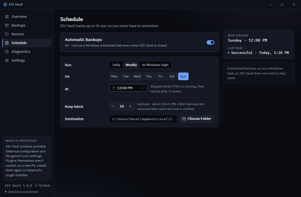Click the LAST RUN label
The width and height of the screenshot is (301, 197).
235,48
